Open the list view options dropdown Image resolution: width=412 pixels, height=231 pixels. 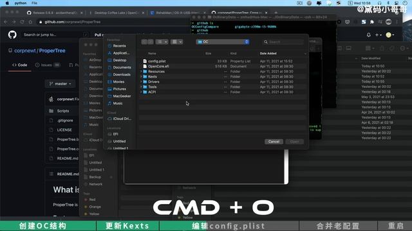[x=162, y=42]
